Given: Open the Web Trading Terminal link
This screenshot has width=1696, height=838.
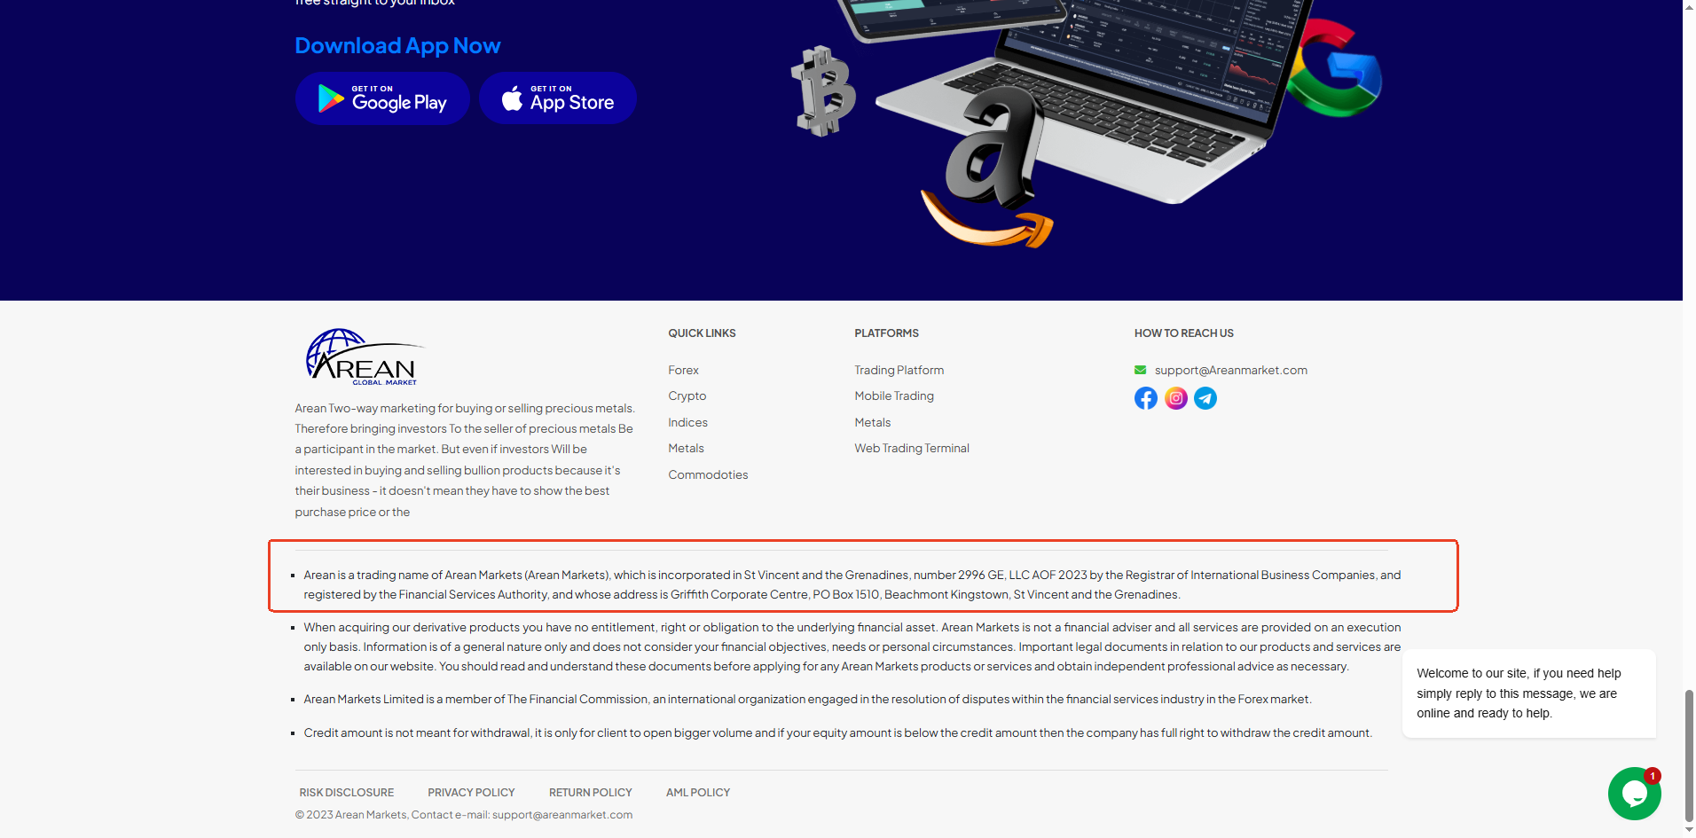Looking at the screenshot, I should point(912,448).
